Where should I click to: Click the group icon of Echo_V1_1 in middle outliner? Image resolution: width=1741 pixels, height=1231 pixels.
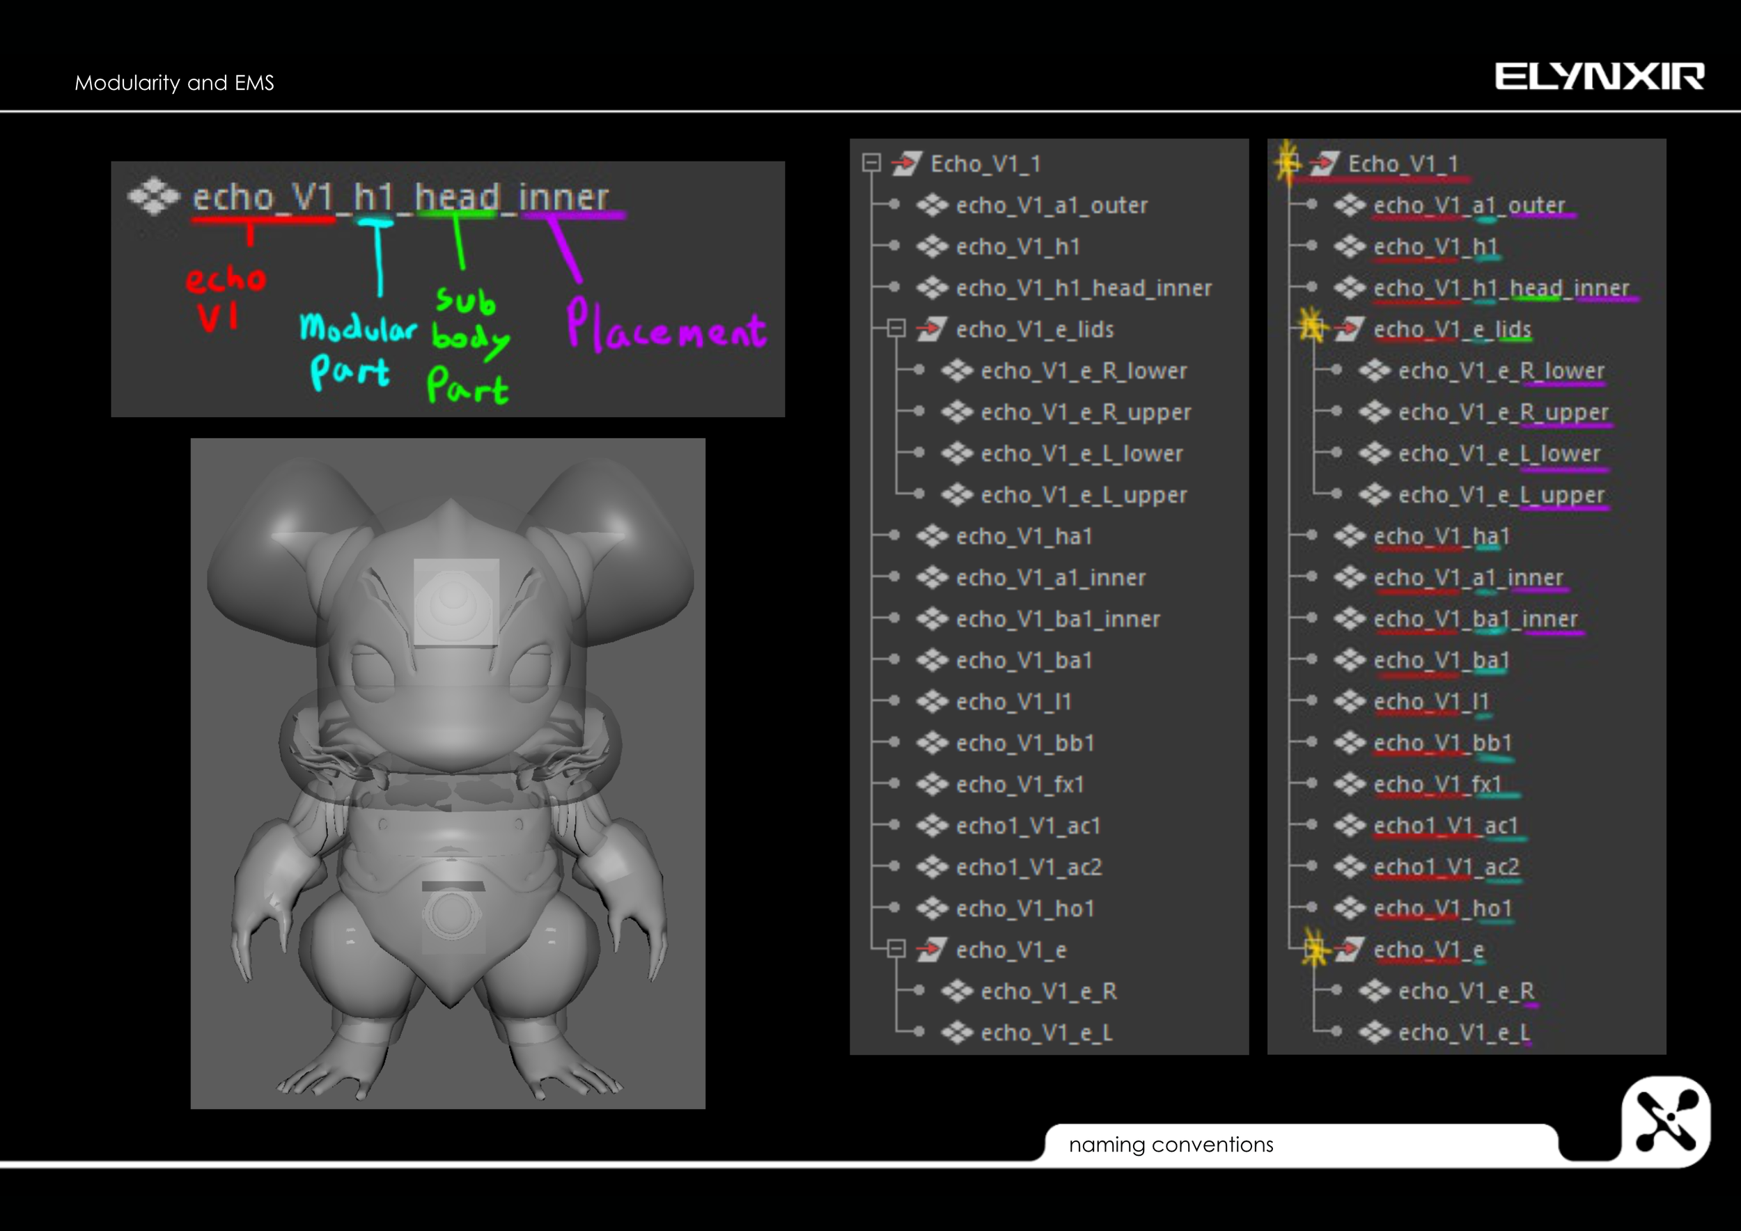(x=906, y=163)
